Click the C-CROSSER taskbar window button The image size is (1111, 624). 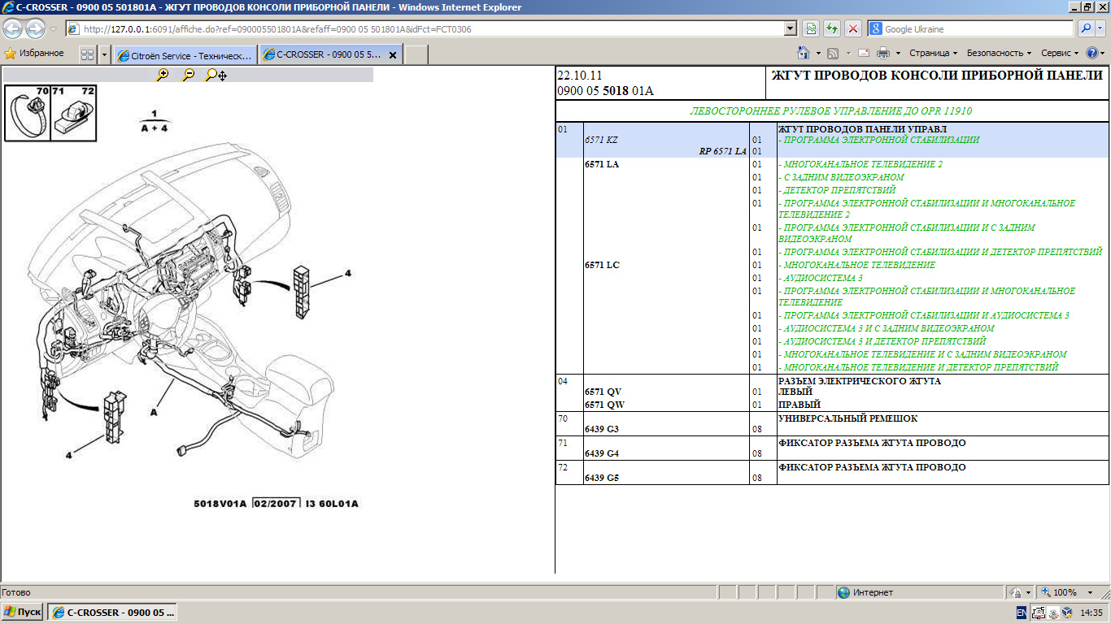point(112,612)
